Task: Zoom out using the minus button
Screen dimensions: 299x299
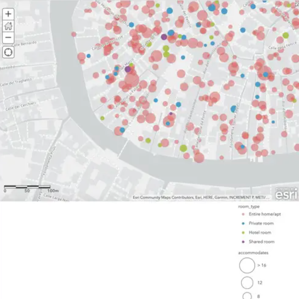Action: 8,38
